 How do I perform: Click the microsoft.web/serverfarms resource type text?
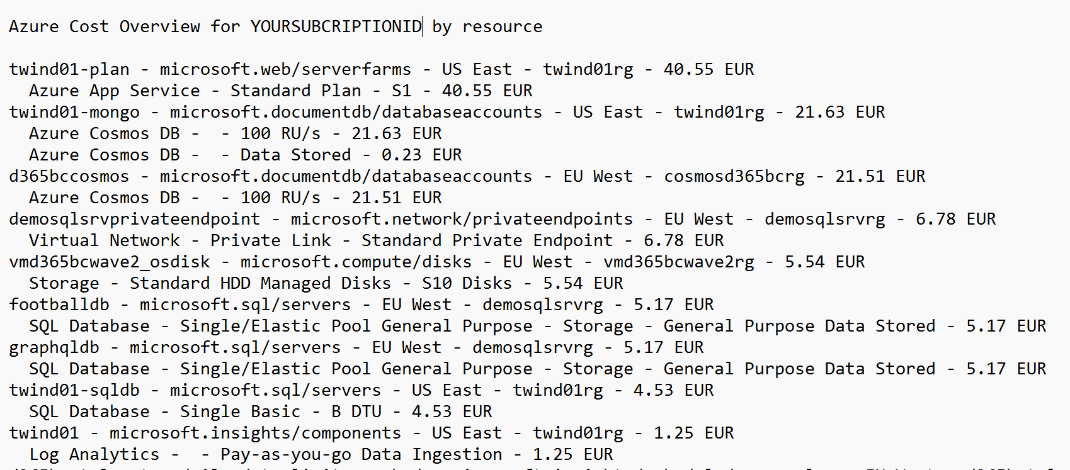(x=285, y=69)
